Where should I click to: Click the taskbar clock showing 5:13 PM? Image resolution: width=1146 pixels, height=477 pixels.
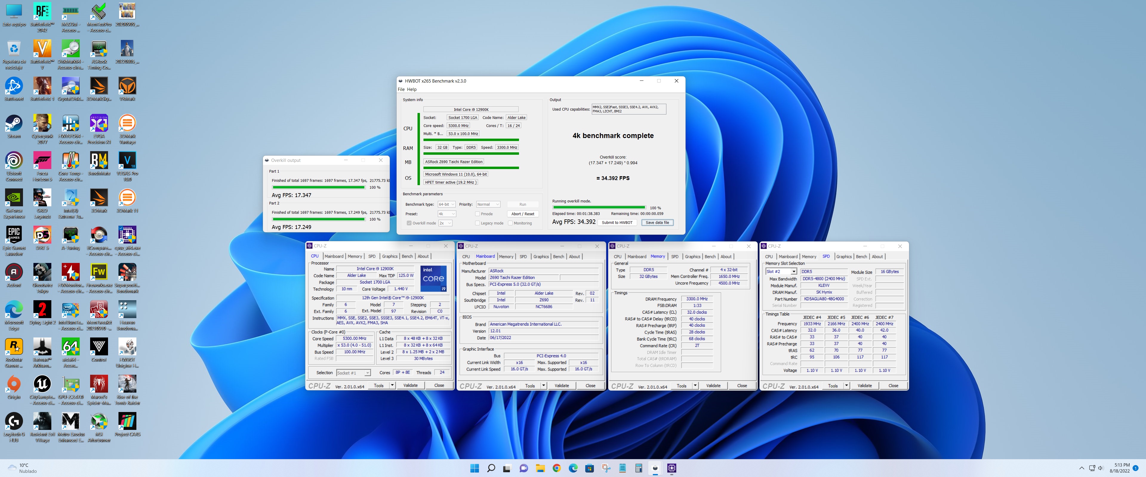coord(1119,468)
